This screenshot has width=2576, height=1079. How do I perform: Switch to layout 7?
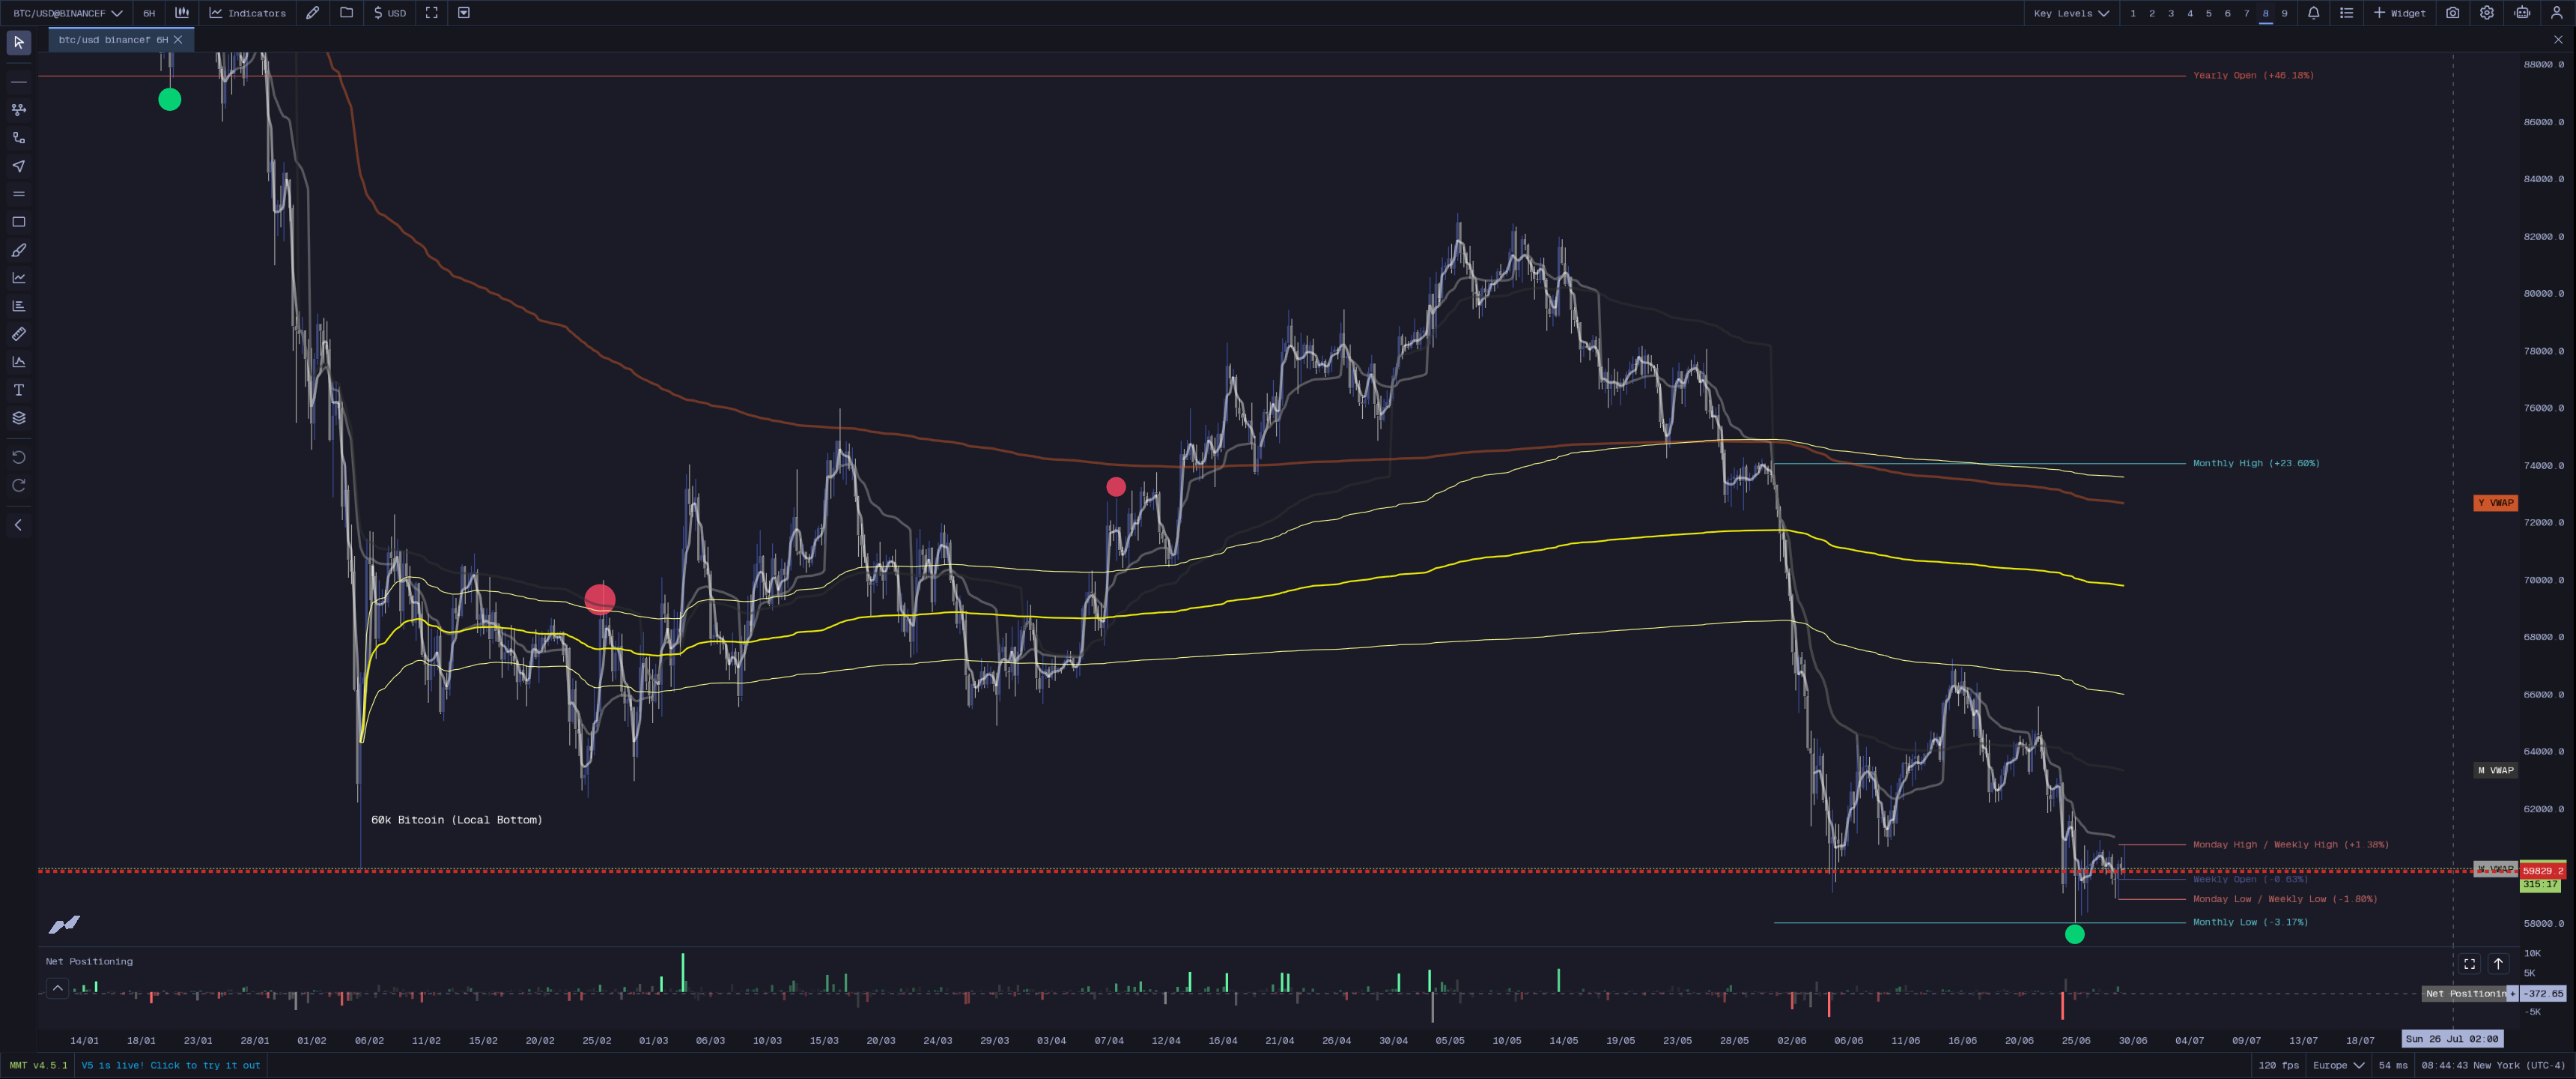pyautogui.click(x=2246, y=13)
